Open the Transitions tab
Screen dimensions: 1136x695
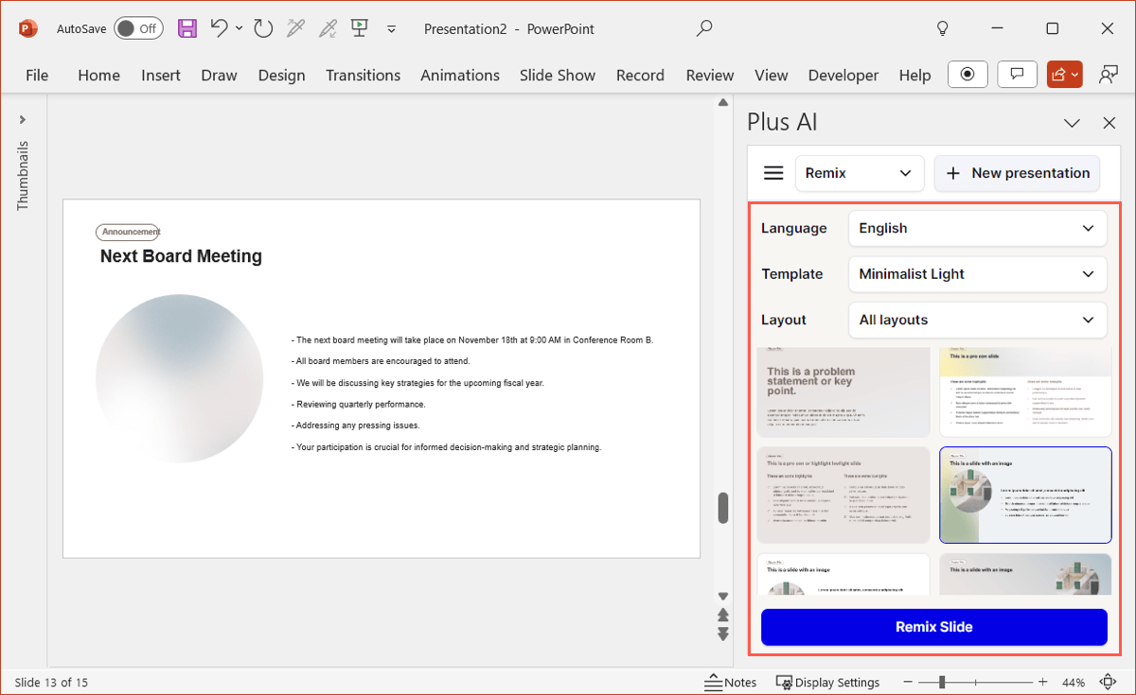click(363, 75)
